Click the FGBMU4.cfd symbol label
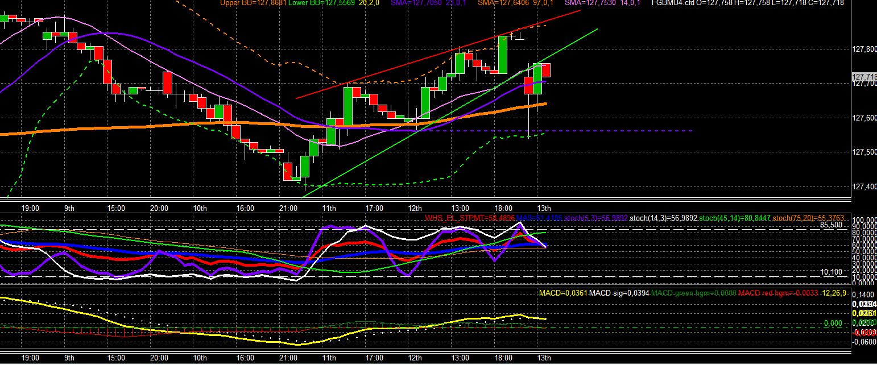Viewport: 877px width, 365px height. click(x=673, y=3)
